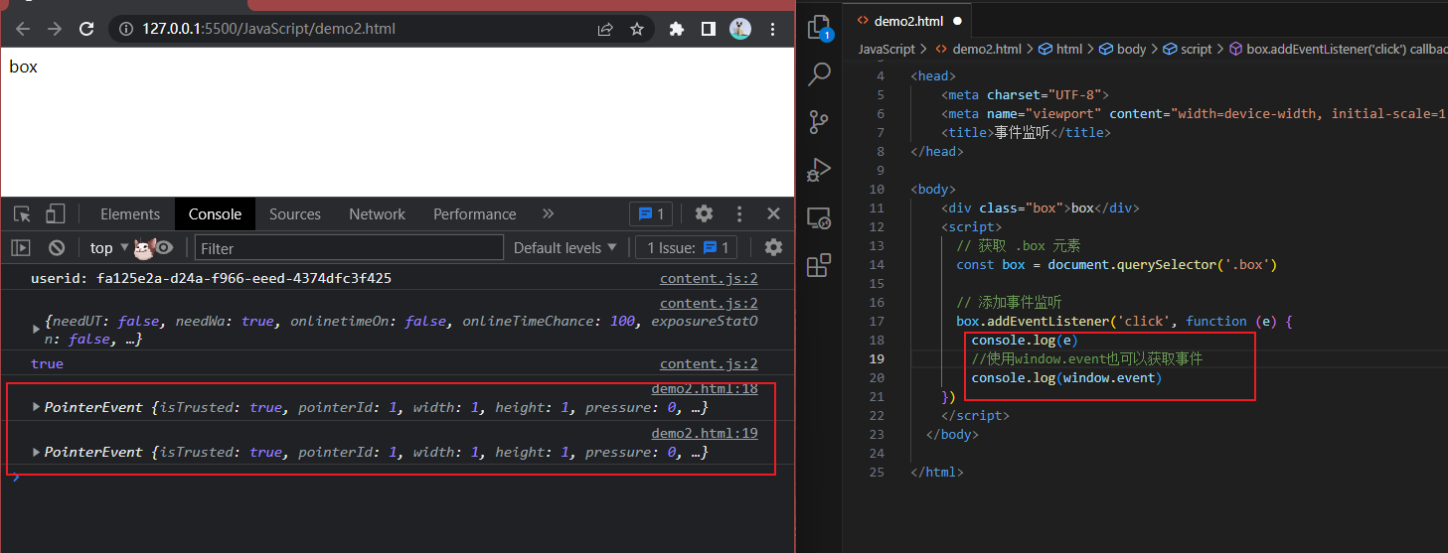Open the Search icon in activity bar
This screenshot has width=1448, height=553.
[820, 73]
